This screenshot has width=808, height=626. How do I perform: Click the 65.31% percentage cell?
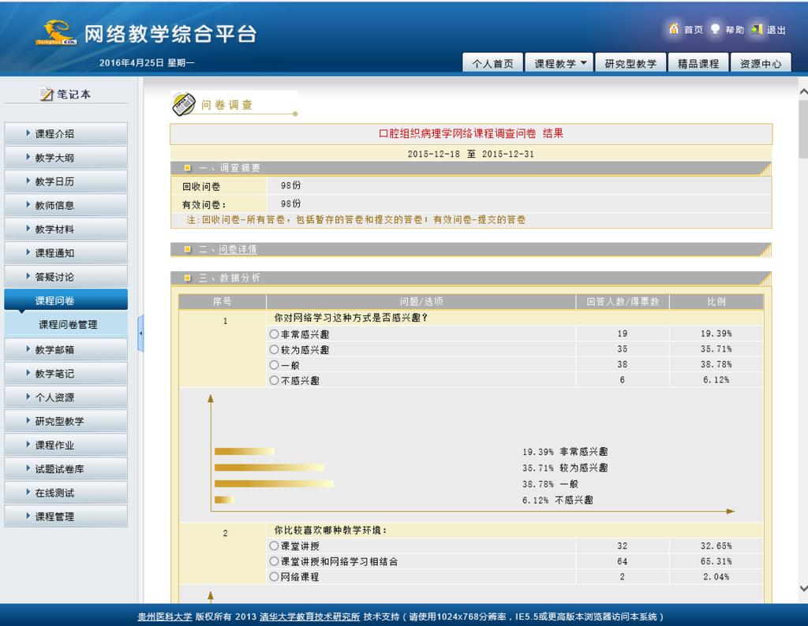716,561
